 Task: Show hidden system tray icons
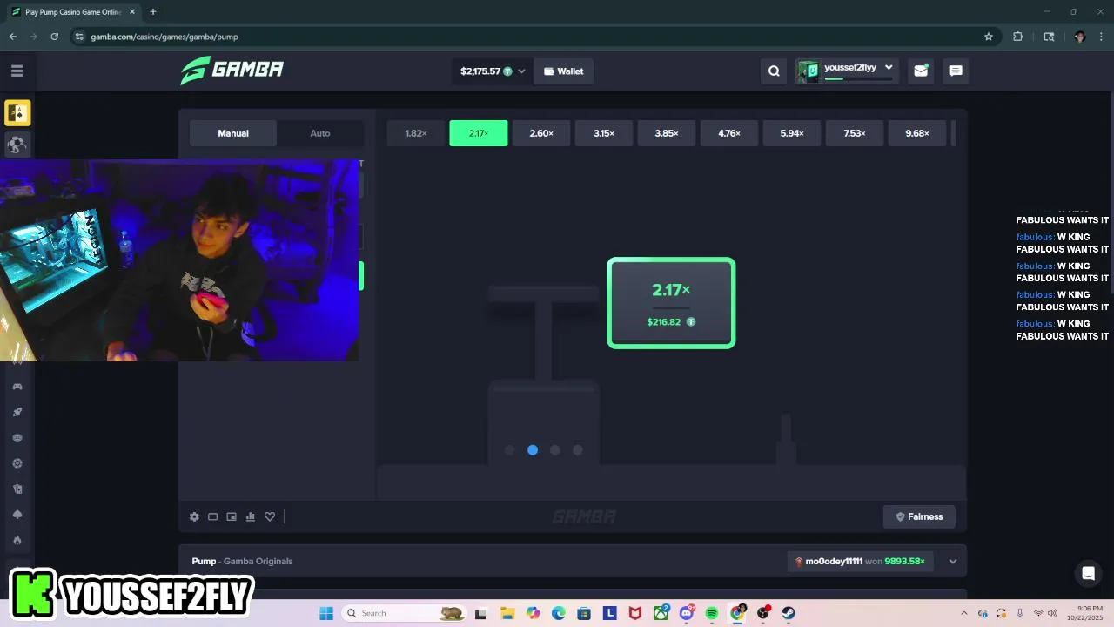963,613
